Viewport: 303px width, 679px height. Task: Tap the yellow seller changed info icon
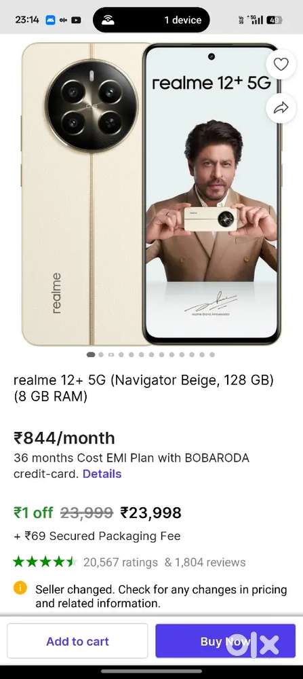(x=20, y=587)
